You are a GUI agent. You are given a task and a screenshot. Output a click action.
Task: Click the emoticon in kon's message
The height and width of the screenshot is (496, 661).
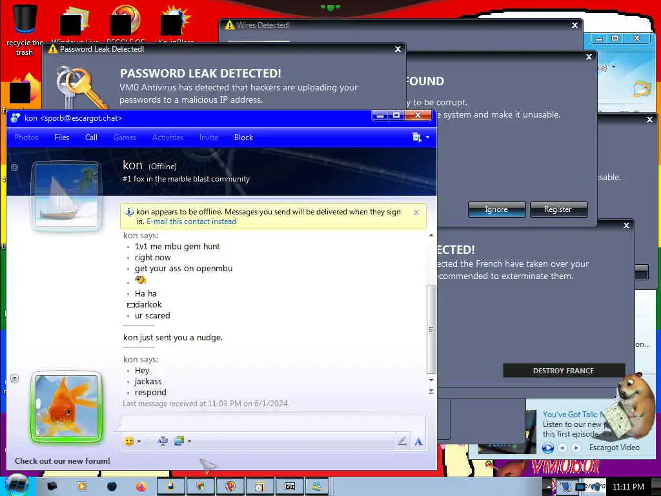(140, 280)
